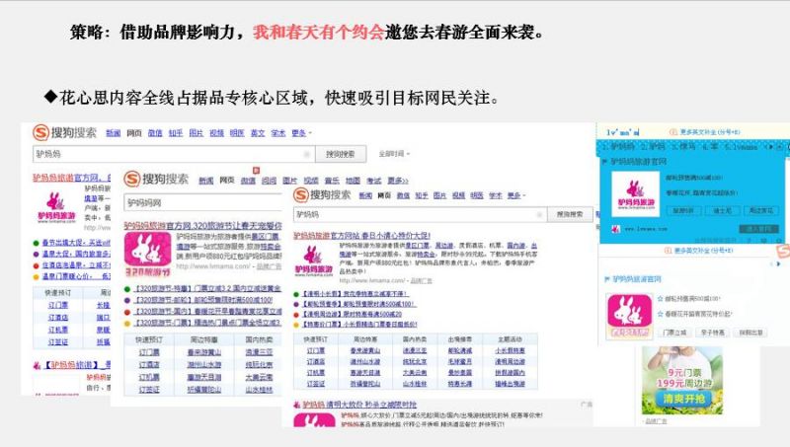Open the 问问 tab on the 驴妈妈网 page
This screenshot has width=790, height=447.
[x=269, y=181]
